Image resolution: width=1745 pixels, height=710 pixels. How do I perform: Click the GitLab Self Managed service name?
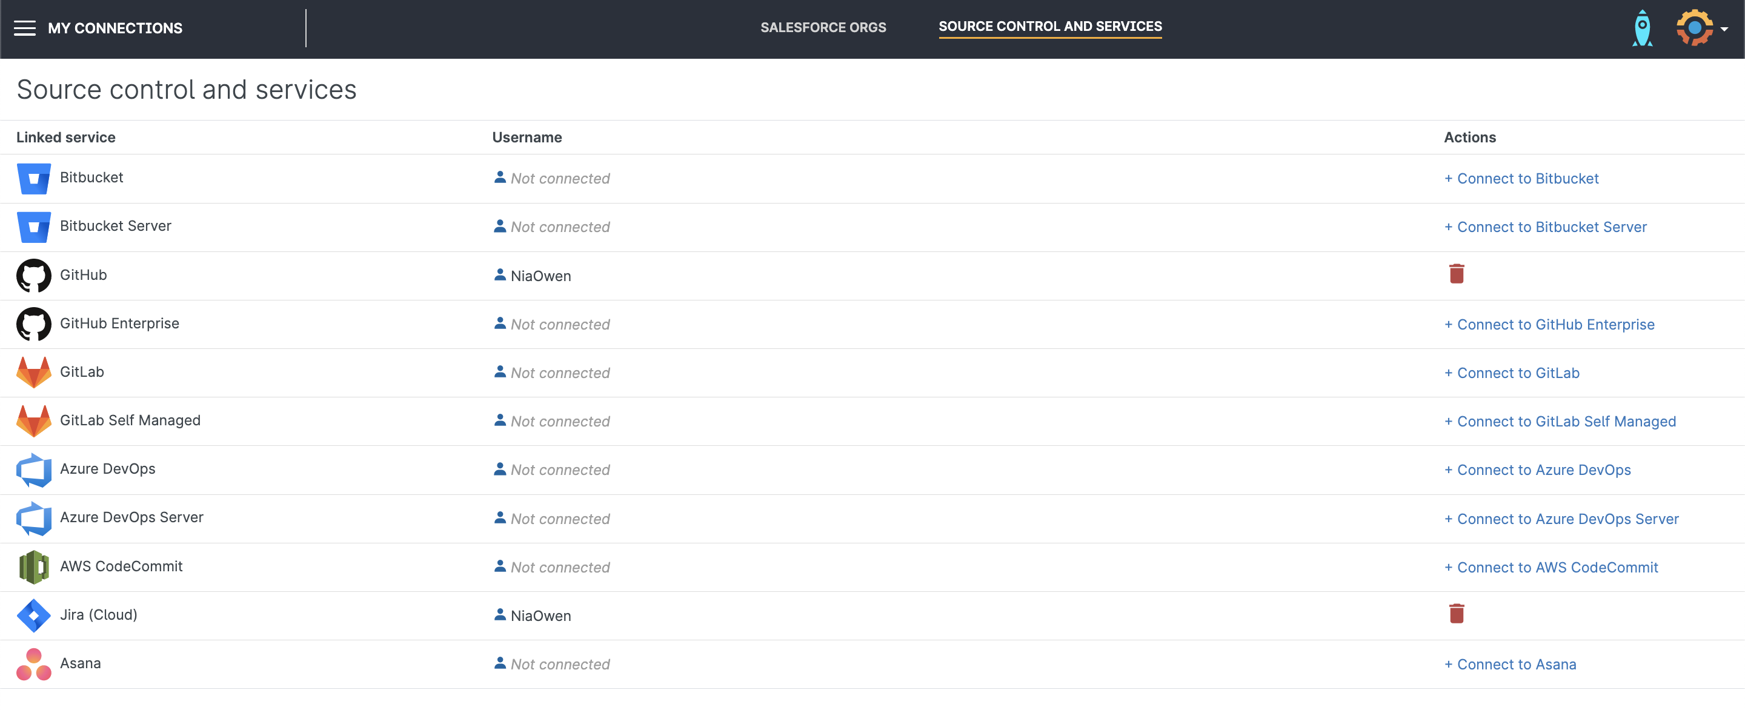130,420
